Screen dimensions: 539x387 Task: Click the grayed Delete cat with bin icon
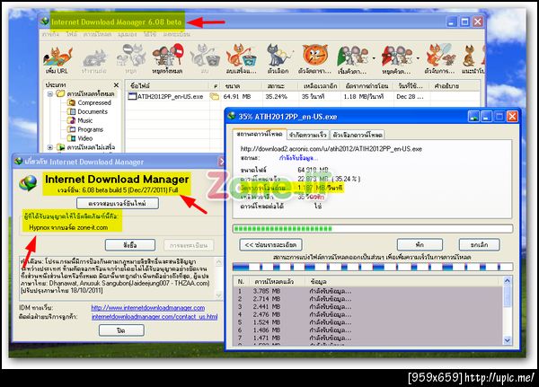(x=205, y=56)
